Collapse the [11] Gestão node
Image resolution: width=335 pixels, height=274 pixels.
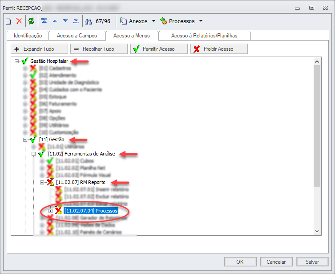pos(25,140)
